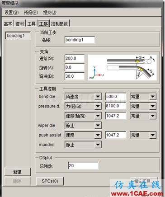
Task: Open the 速度(轴向) control dropdown
Action: click(x=83, y=116)
